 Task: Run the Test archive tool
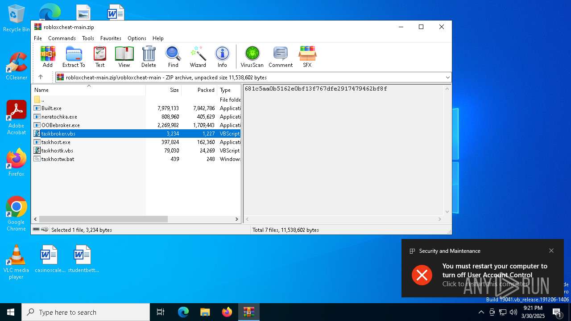[100, 57]
